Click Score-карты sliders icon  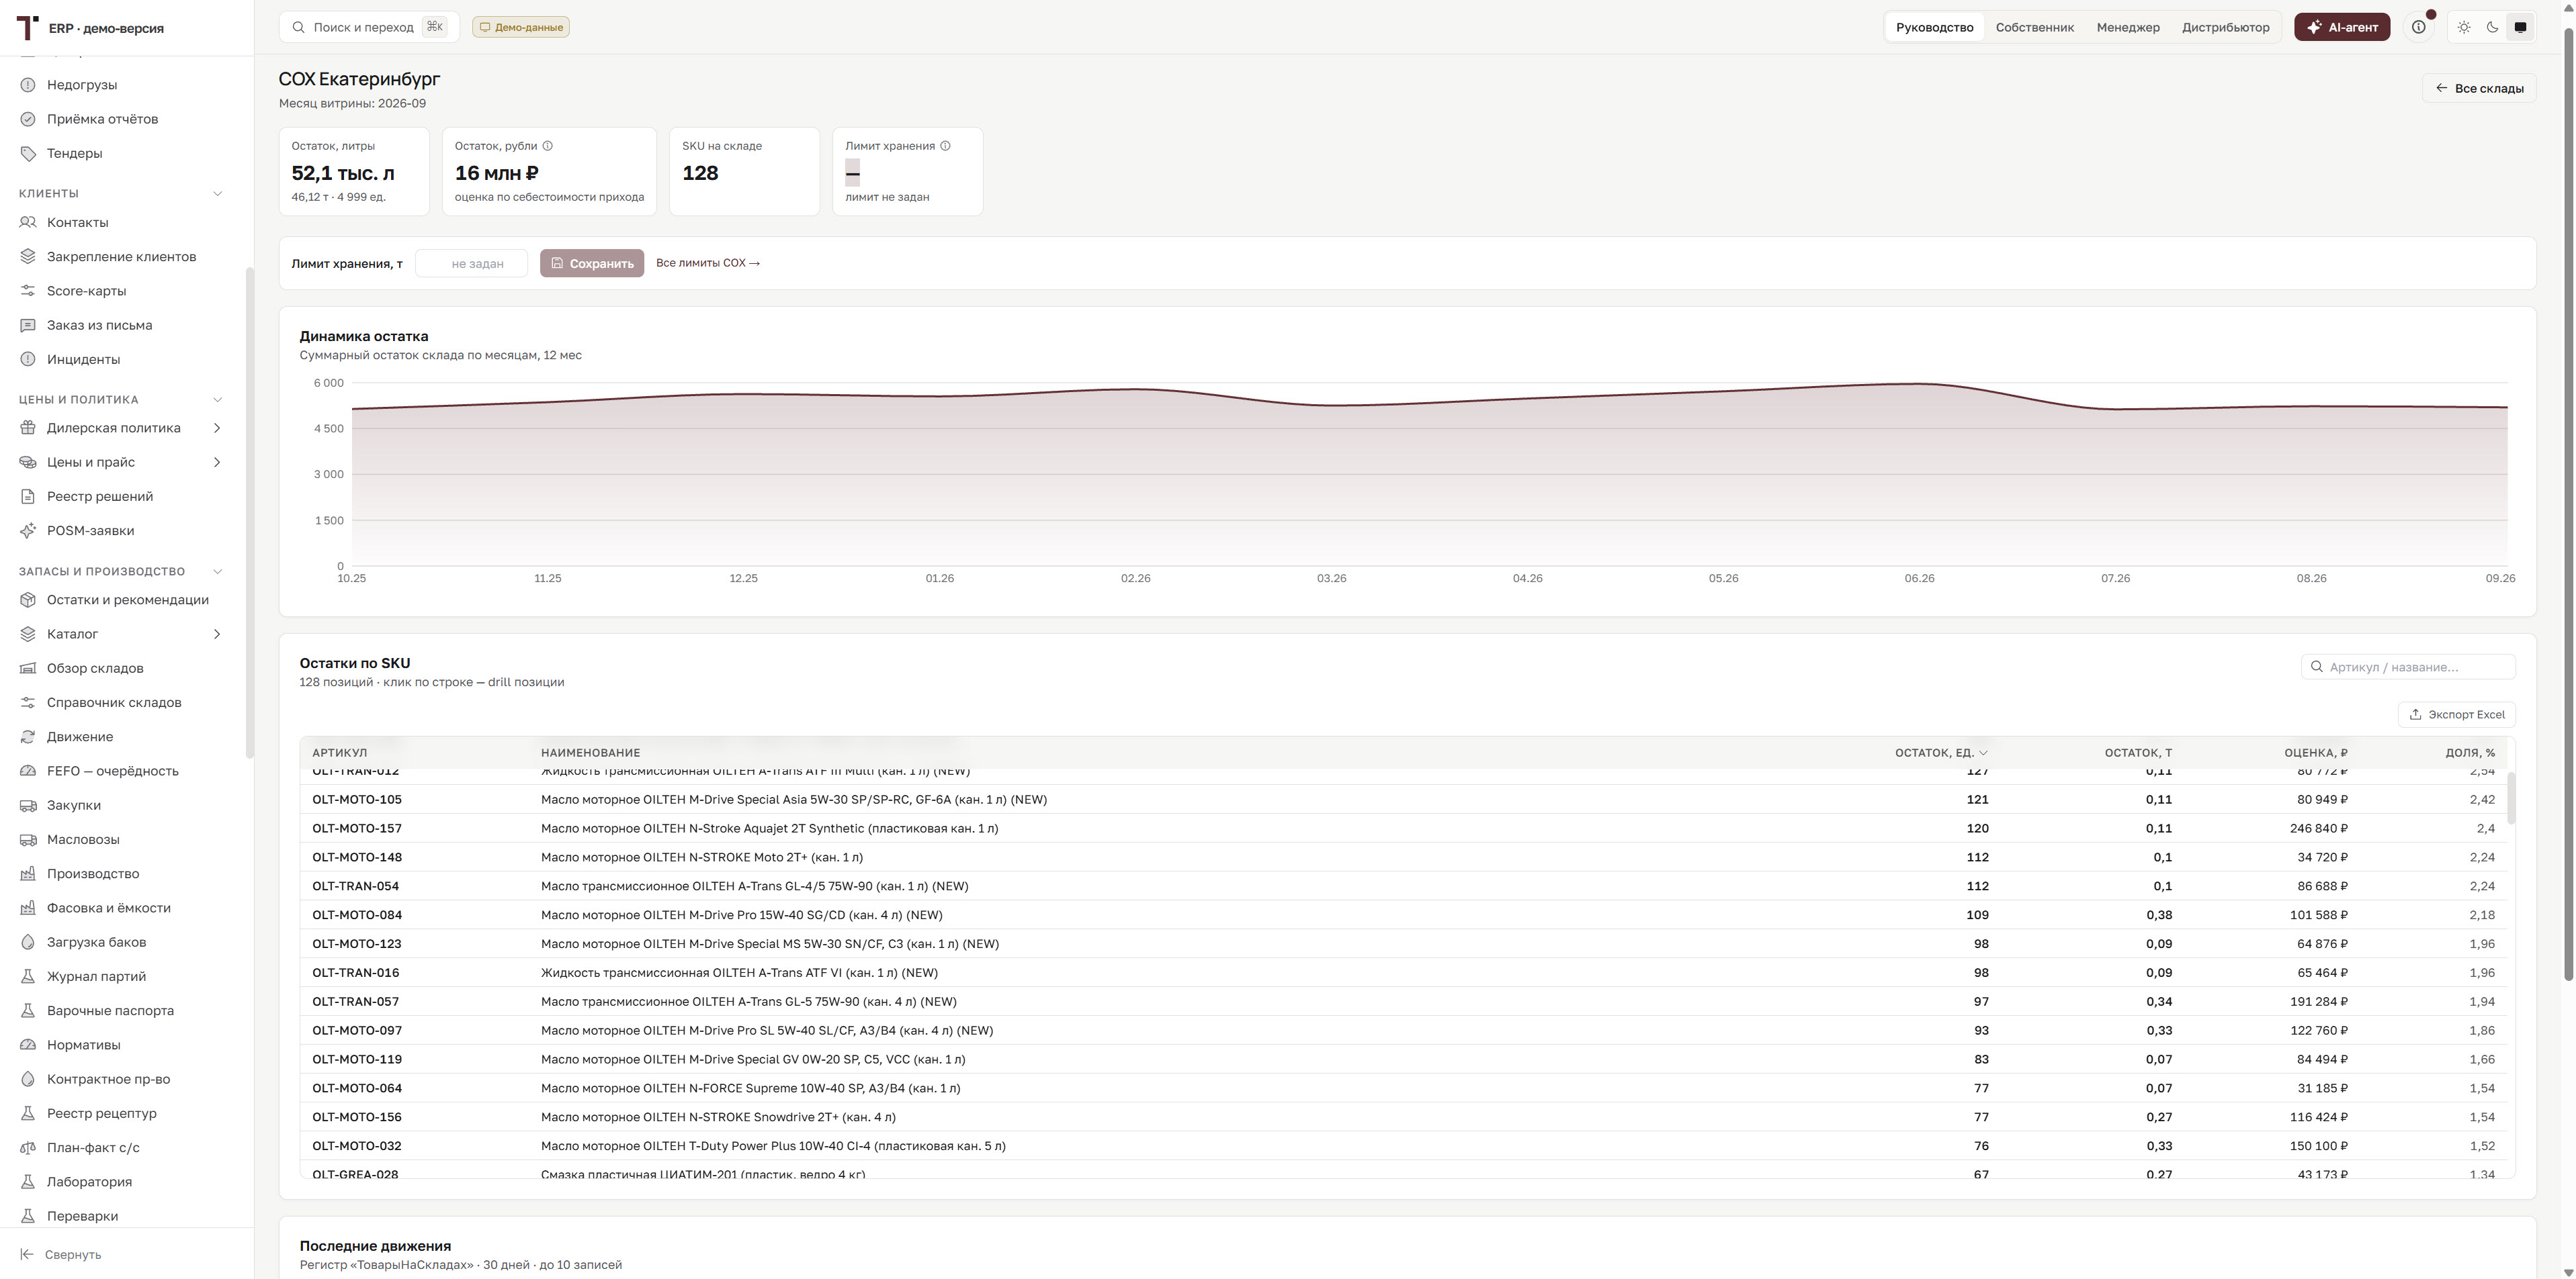coord(28,291)
